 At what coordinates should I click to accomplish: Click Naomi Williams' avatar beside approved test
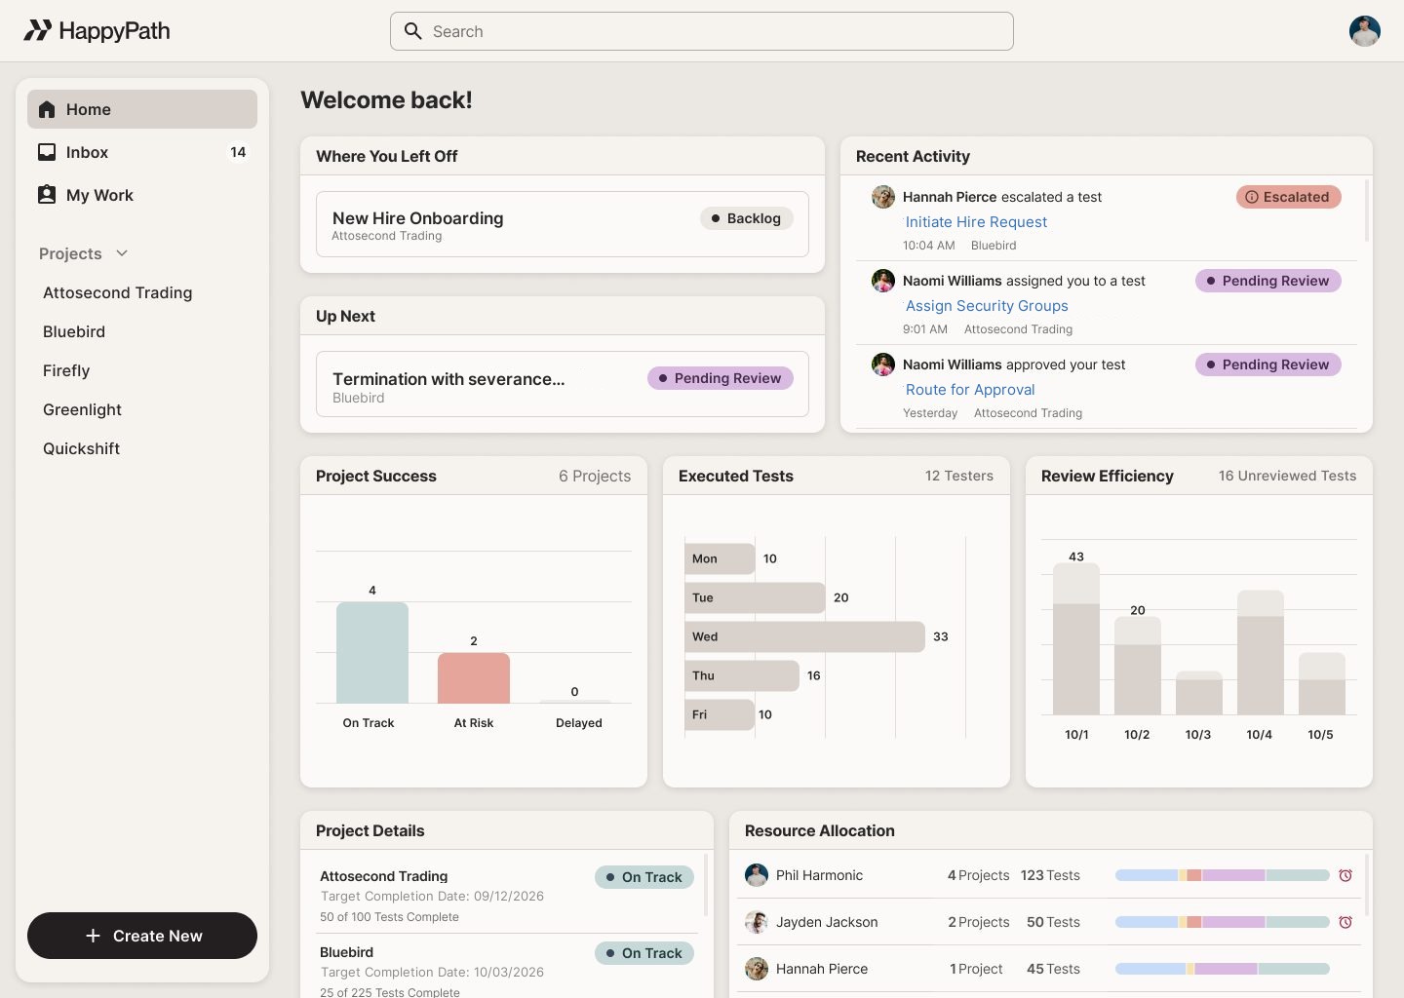point(883,365)
